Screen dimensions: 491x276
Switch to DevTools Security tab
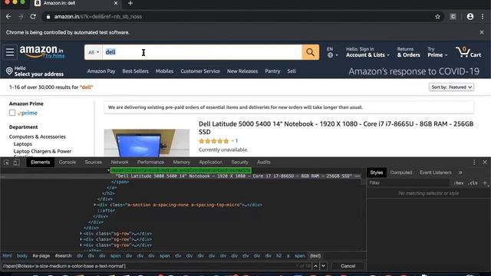coord(240,162)
